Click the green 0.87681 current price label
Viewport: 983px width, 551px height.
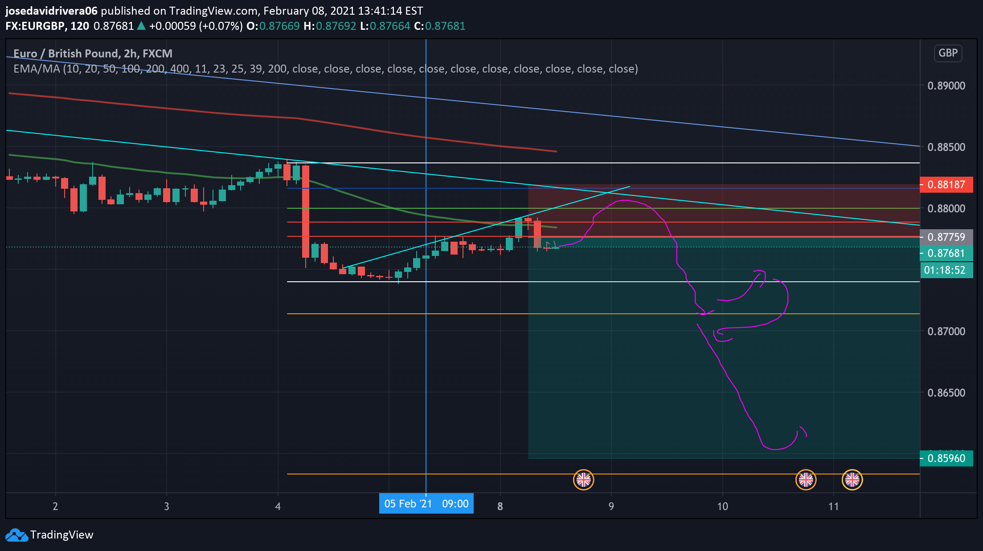946,253
